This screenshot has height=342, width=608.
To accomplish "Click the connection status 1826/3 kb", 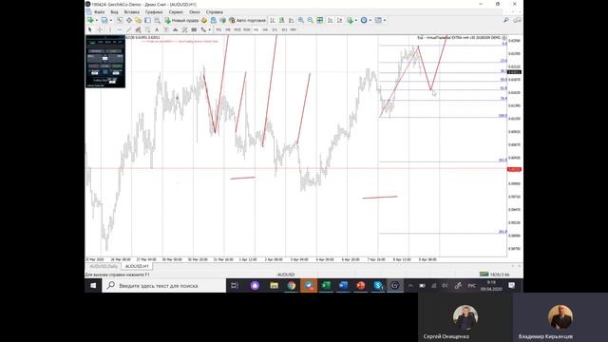I will (495, 275).
